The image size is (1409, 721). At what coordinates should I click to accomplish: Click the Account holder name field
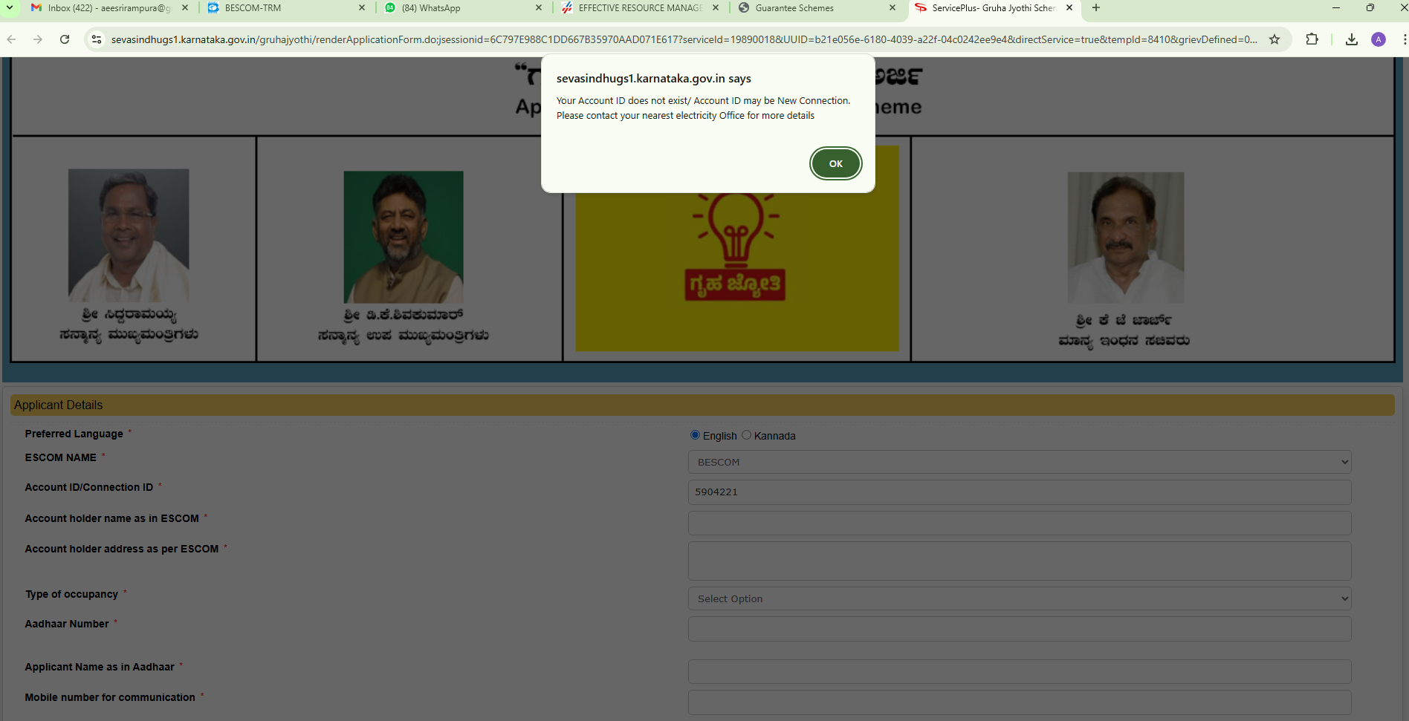[x=1020, y=523]
